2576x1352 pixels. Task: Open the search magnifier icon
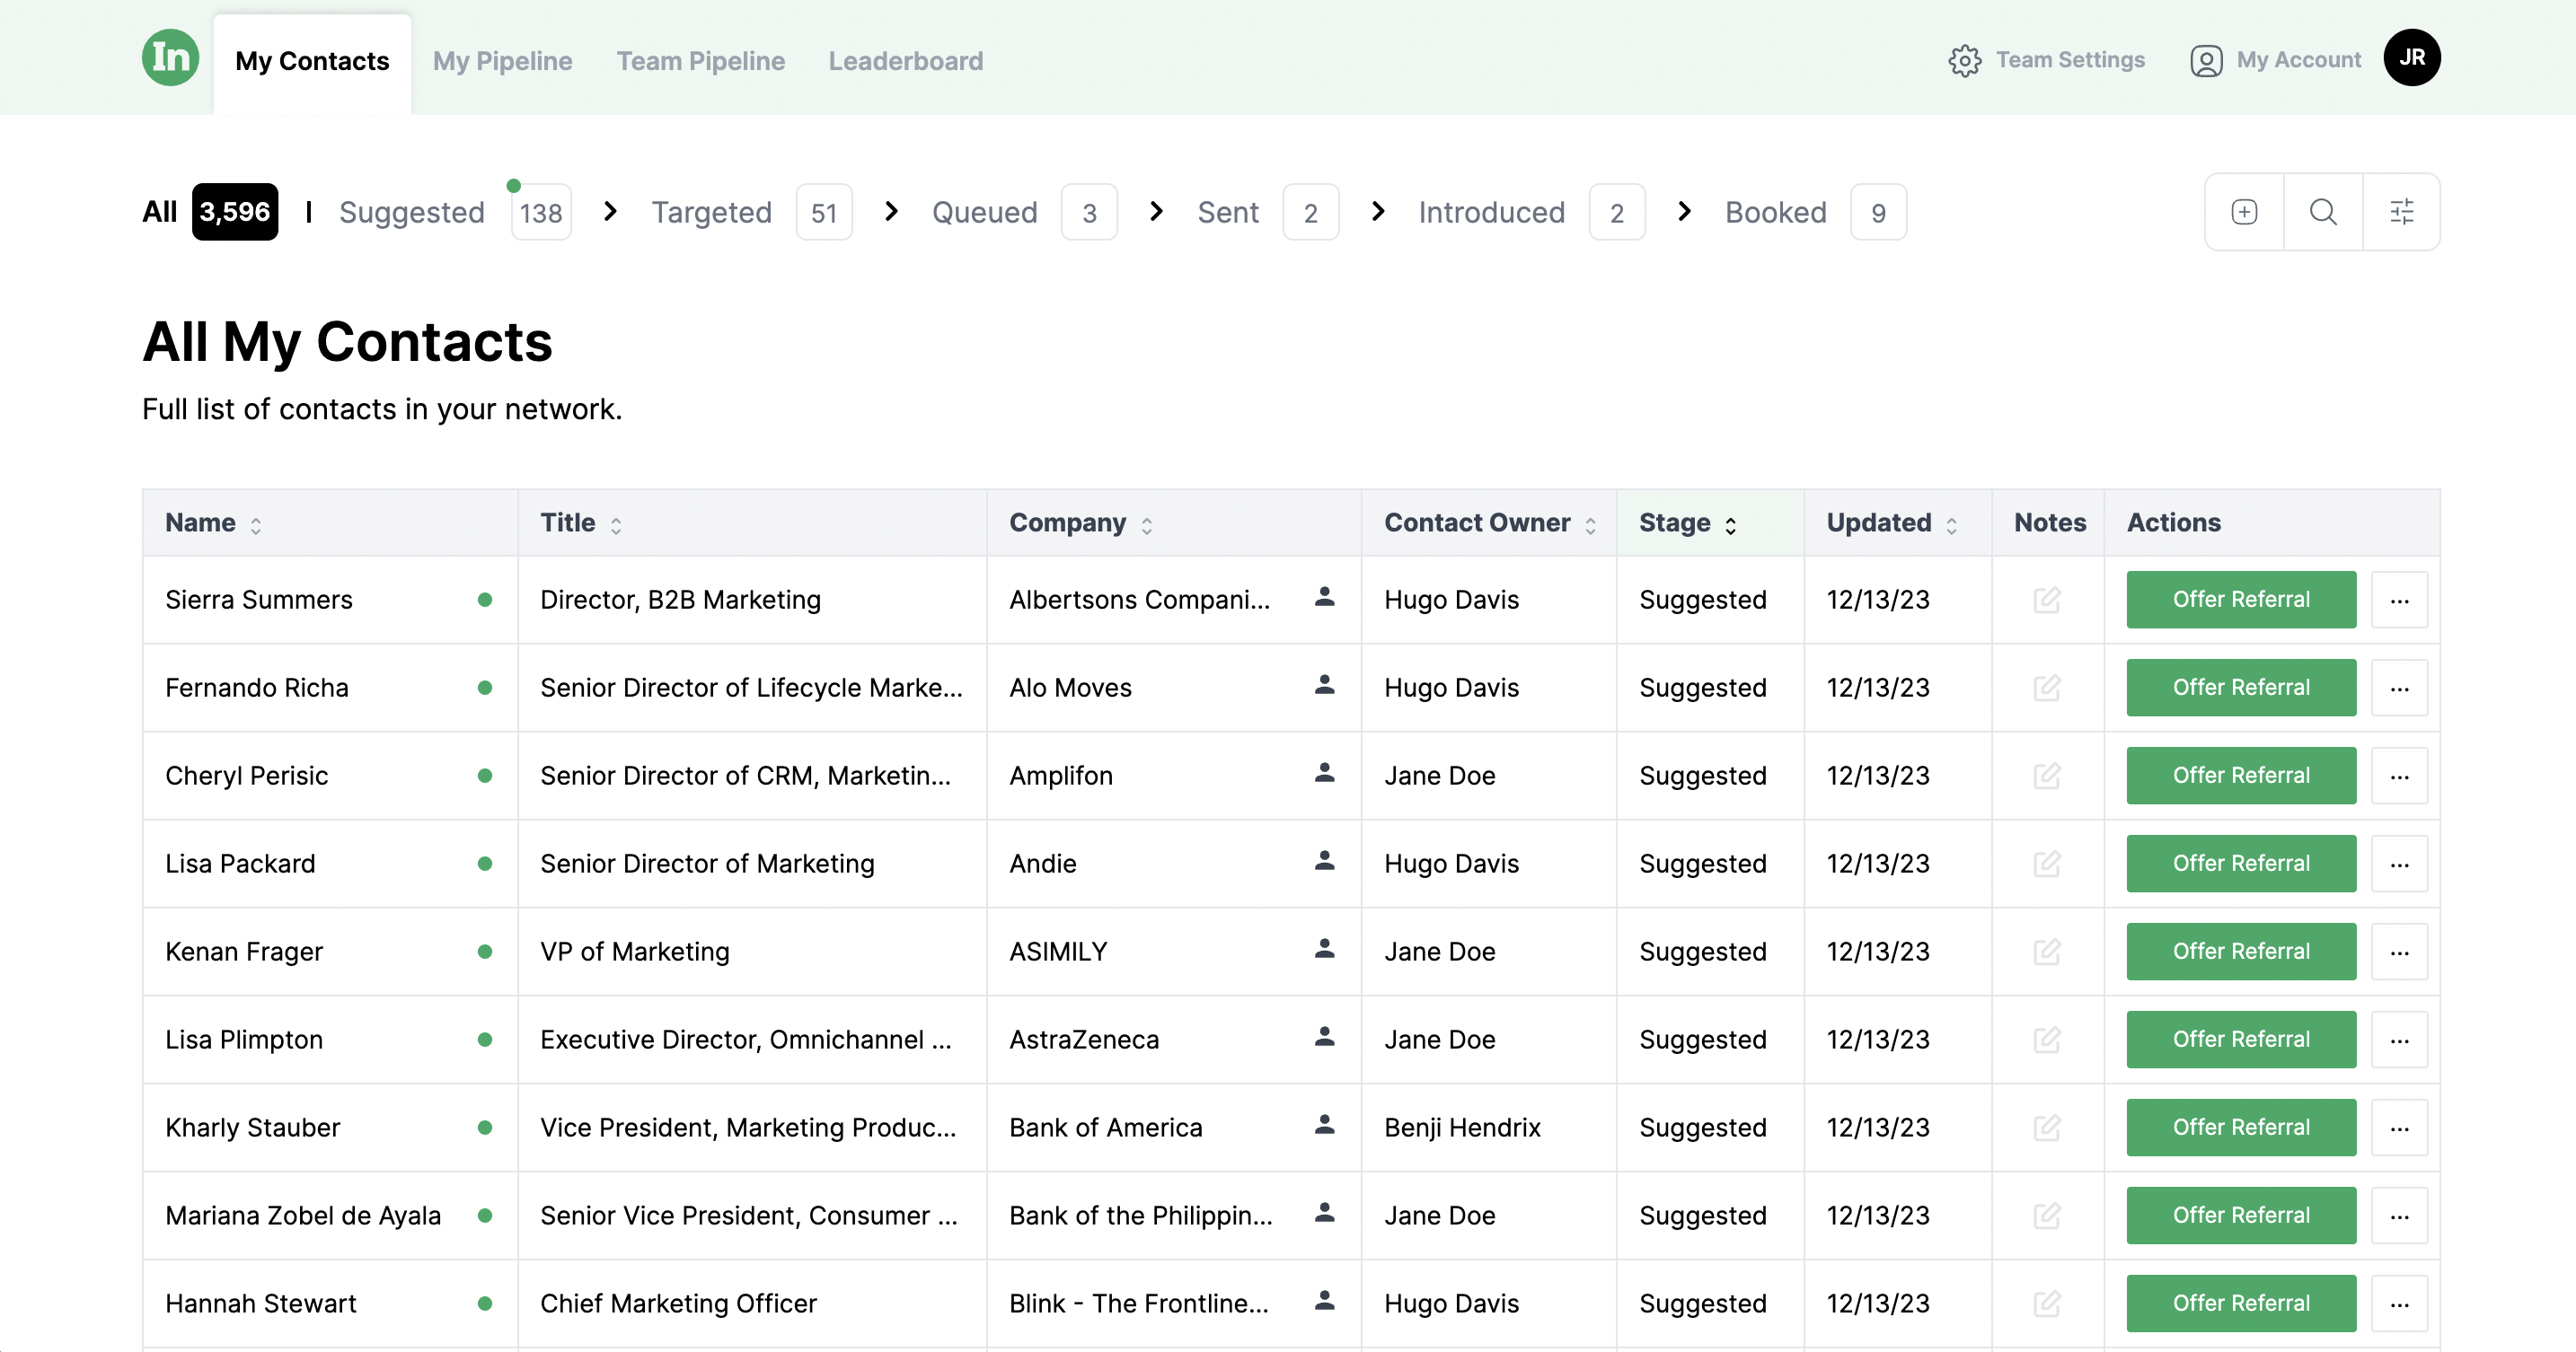(2322, 212)
